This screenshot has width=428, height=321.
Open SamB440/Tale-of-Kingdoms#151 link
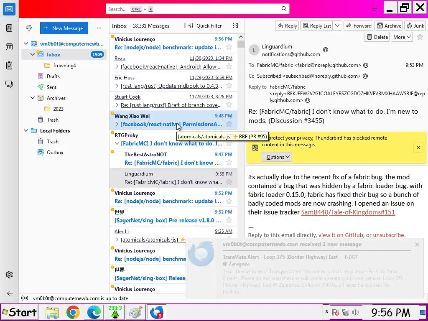[x=348, y=212]
